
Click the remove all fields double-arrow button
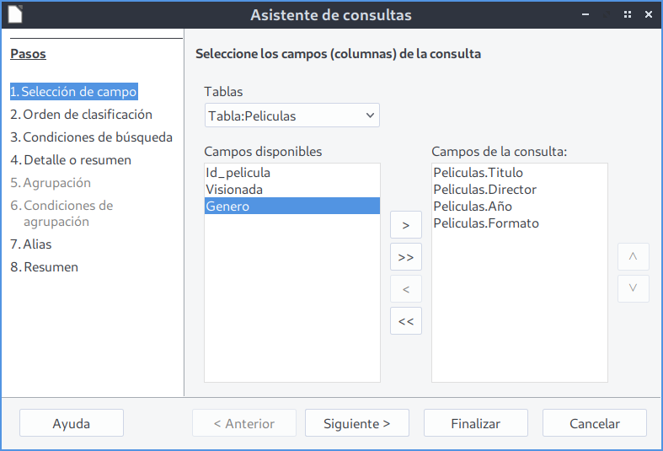(406, 321)
